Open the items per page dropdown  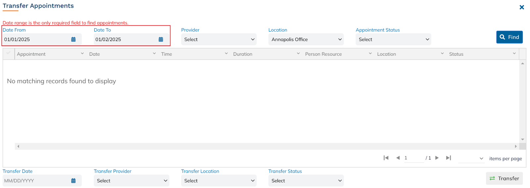pos(472,158)
